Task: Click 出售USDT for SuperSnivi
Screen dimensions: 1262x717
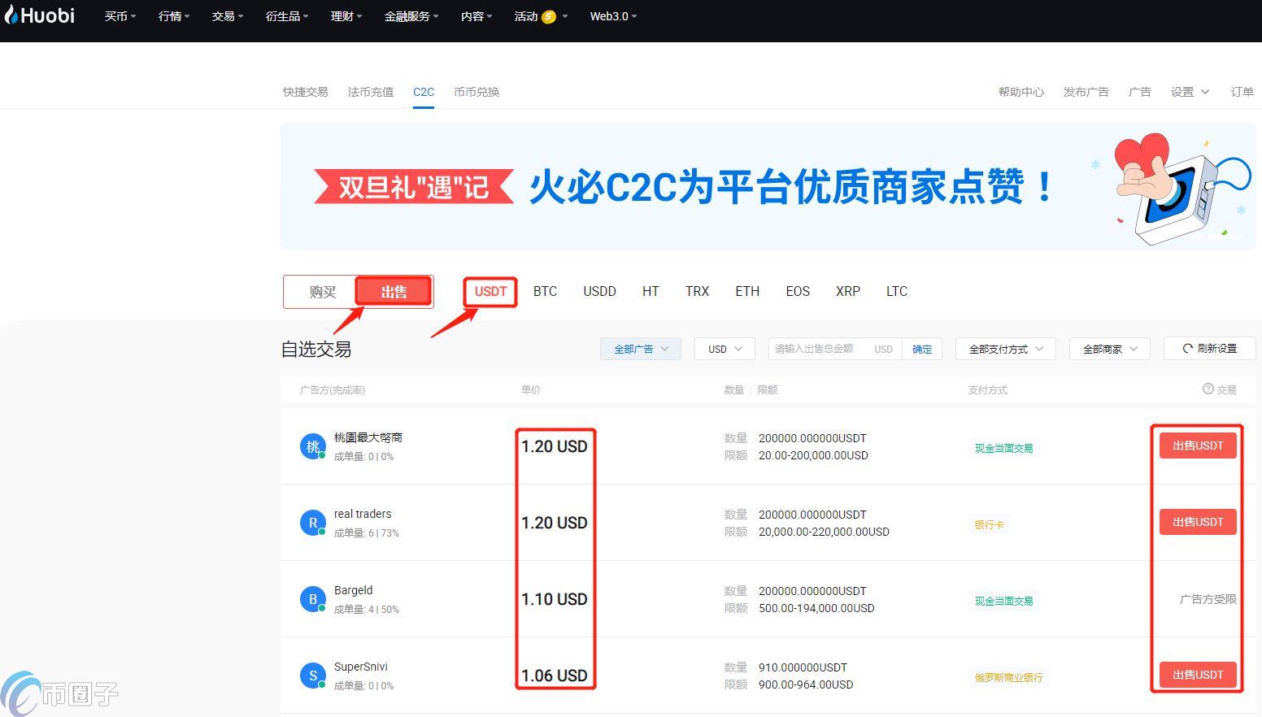Action: coord(1198,675)
